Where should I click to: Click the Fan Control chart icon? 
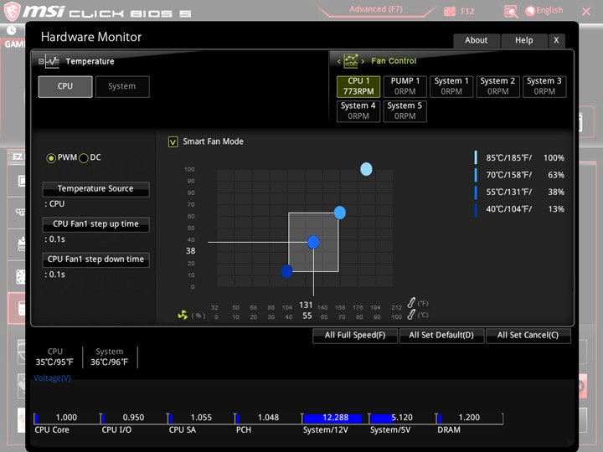click(351, 61)
